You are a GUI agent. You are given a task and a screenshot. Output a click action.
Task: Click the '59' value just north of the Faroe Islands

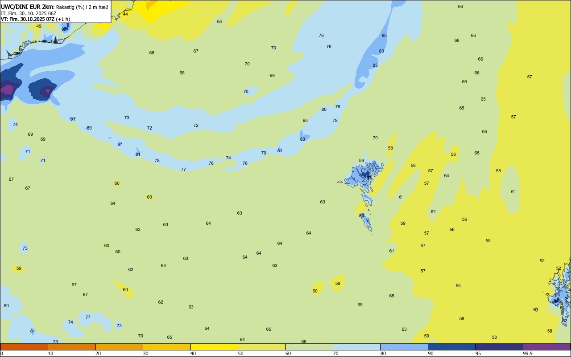[361, 161]
